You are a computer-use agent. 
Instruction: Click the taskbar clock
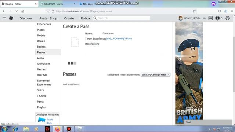(227, 129)
